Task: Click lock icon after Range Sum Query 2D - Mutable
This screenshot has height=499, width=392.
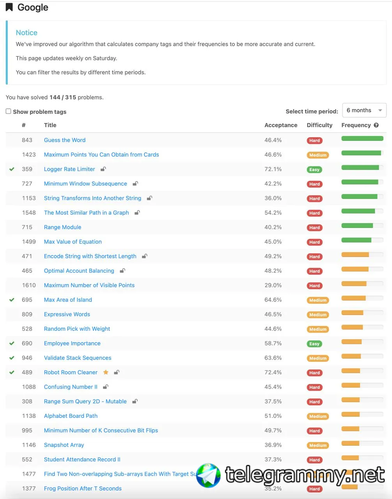Action: (x=135, y=401)
